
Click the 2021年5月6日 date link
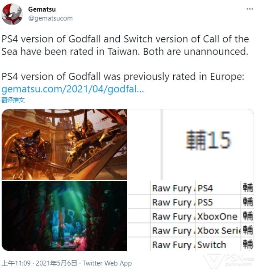click(x=56, y=263)
